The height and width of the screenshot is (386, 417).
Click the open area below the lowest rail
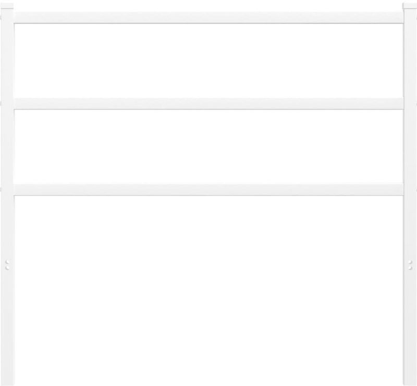coord(208,291)
